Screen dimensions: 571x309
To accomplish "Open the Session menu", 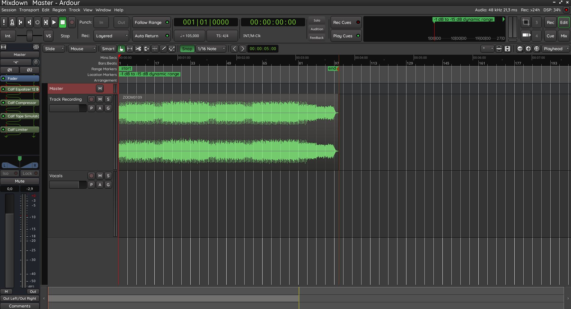I will [9, 10].
